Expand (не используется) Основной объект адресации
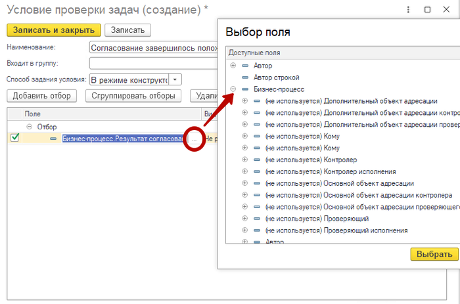 [x=244, y=183]
